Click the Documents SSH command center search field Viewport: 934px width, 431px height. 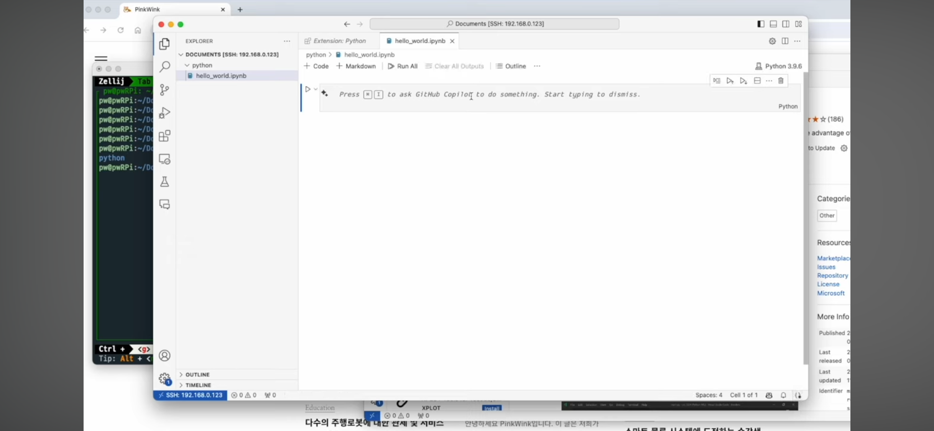point(494,24)
